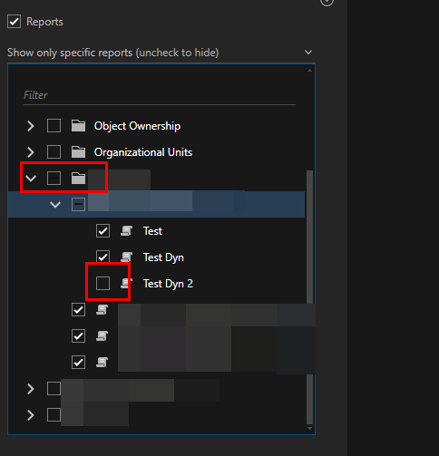Uncheck the Test Dyn checkbox
Image resolution: width=439 pixels, height=456 pixels.
point(102,257)
